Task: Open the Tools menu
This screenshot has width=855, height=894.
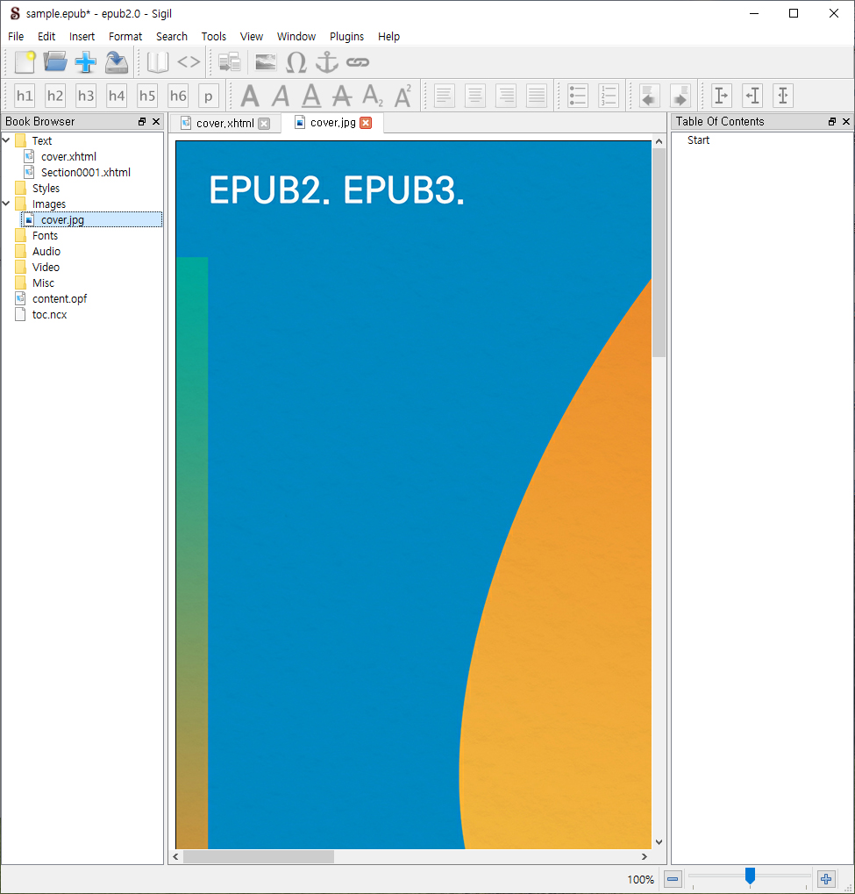Action: click(x=214, y=37)
